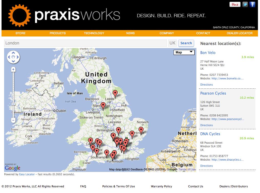Image resolution: width=260 pixels, height=193 pixels.
Task: Click the Phone: 0207 7339453 text
Action: coord(214,75)
